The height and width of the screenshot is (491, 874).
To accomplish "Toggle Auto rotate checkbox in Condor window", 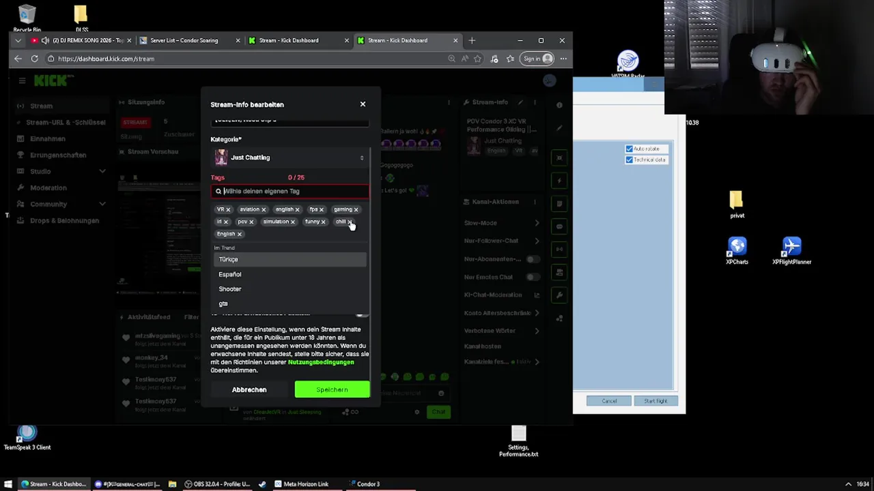I will pyautogui.click(x=629, y=149).
